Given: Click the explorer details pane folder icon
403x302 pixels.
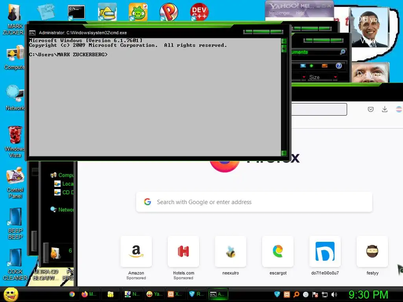Looking at the screenshot, I should (55, 253).
